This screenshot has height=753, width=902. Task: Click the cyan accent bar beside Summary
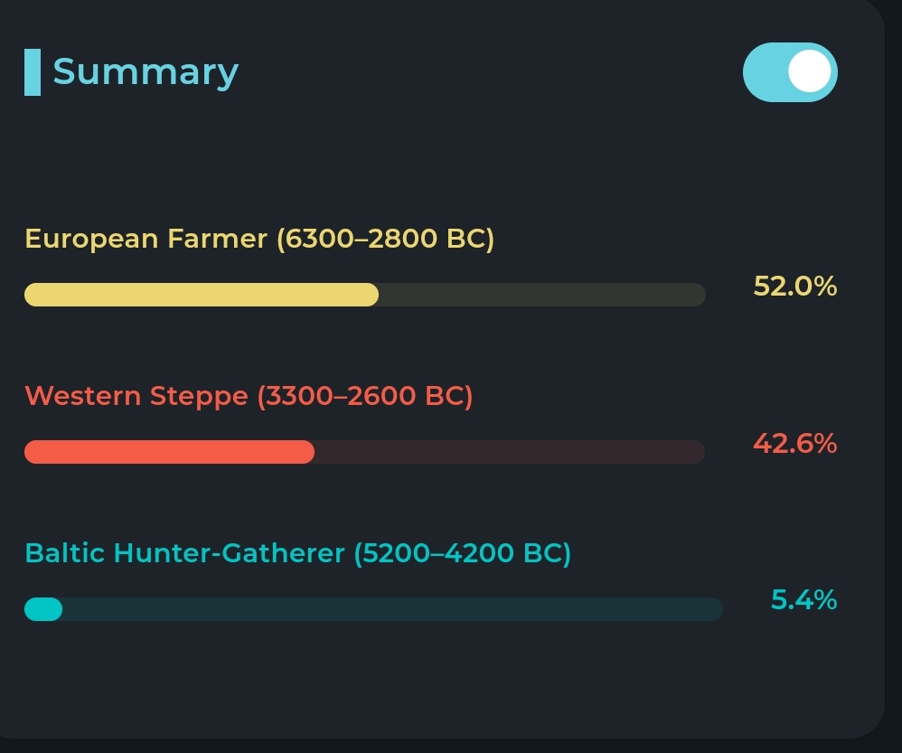pyautogui.click(x=32, y=72)
